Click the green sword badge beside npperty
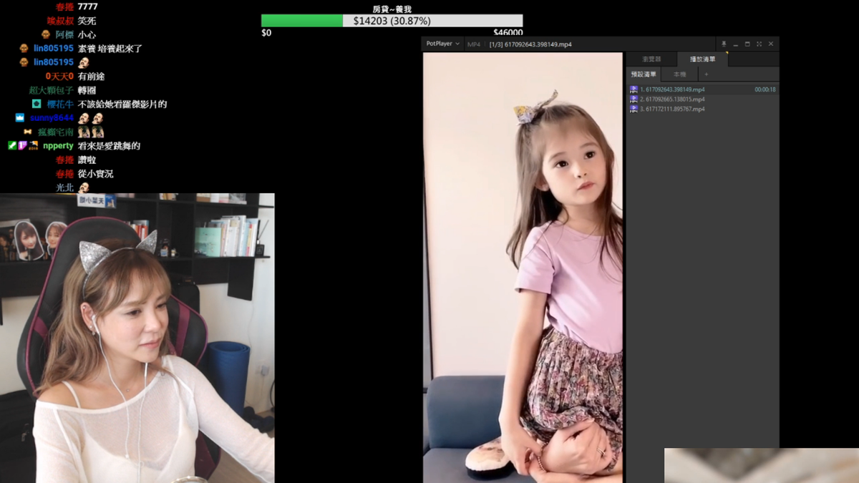This screenshot has height=483, width=859. pyautogui.click(x=12, y=145)
